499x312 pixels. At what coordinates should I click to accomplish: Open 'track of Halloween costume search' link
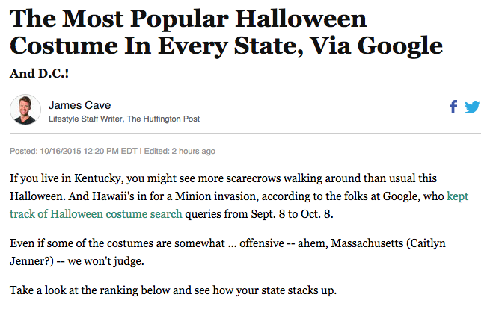[96, 214]
